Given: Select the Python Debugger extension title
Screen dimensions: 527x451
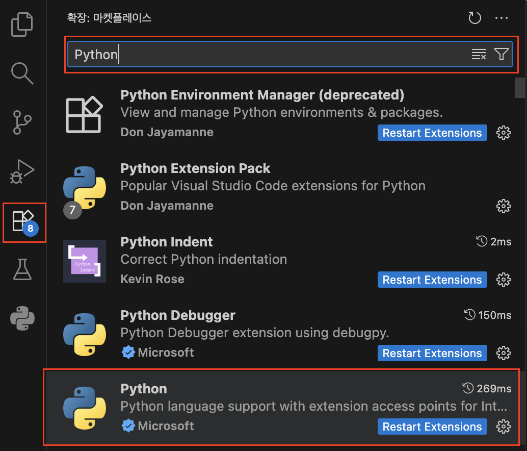Looking at the screenshot, I should pos(178,315).
